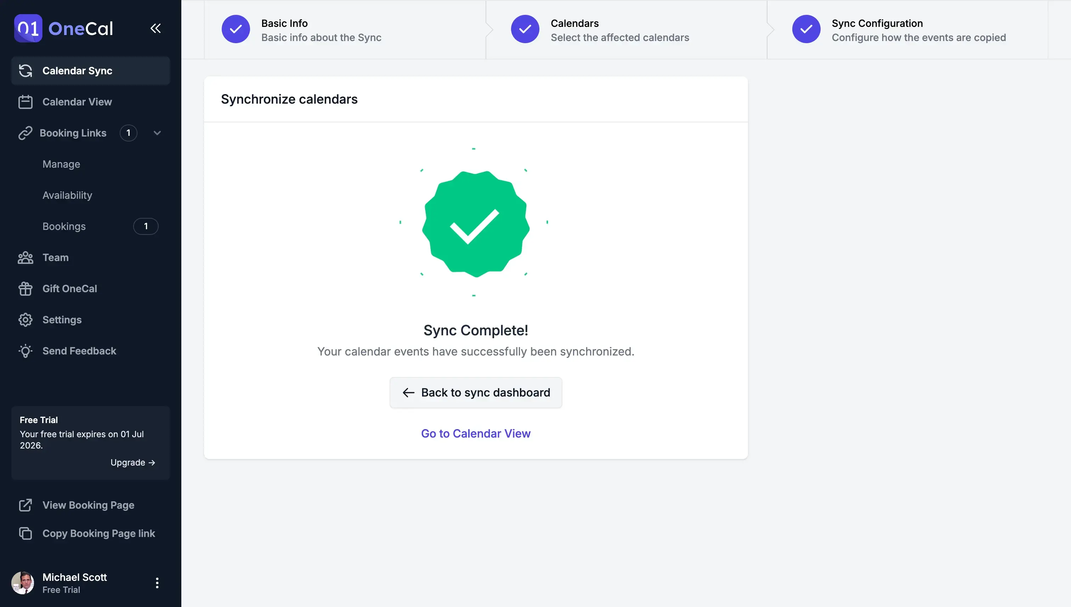Click the Bookings badge showing 1
This screenshot has width=1071, height=607.
pyautogui.click(x=146, y=226)
